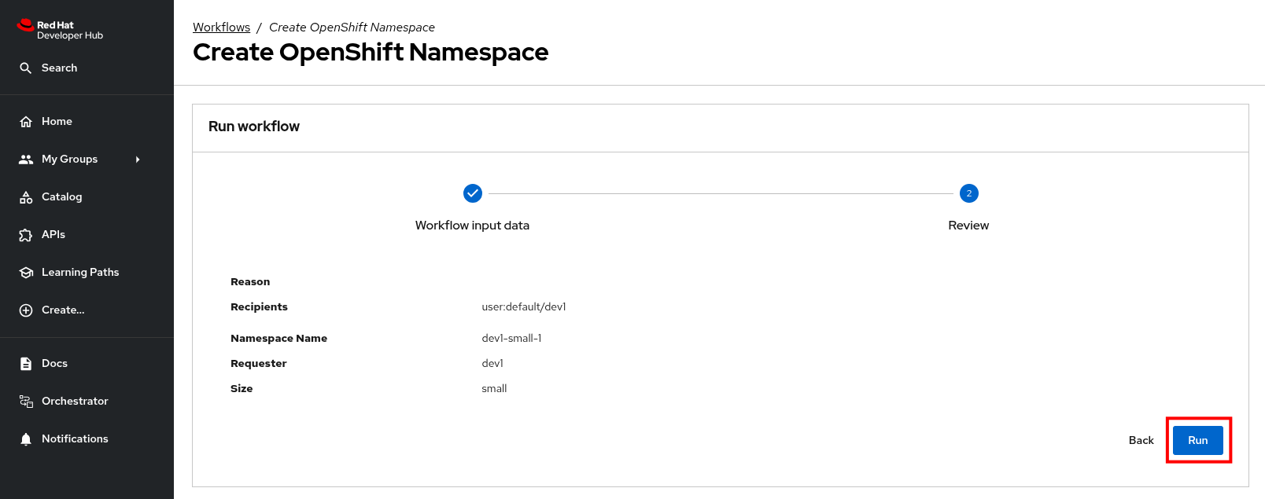The image size is (1265, 499).
Task: Click the Namespace Name label
Action: point(278,339)
